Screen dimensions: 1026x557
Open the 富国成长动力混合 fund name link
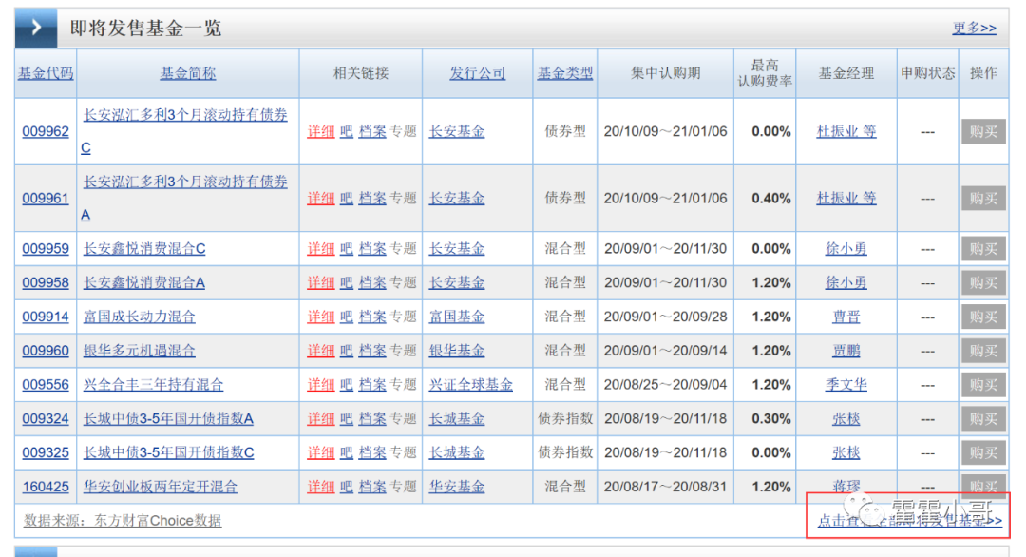click(140, 317)
